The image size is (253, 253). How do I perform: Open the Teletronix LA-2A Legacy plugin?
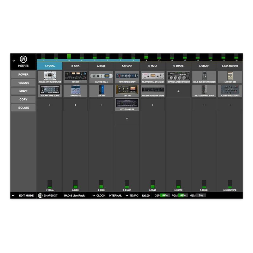153,77
